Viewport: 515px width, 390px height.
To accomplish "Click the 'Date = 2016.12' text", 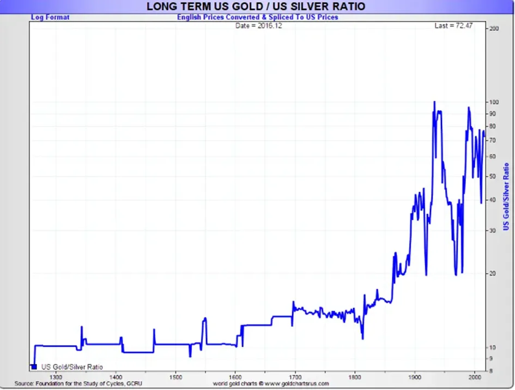I will (x=258, y=26).
